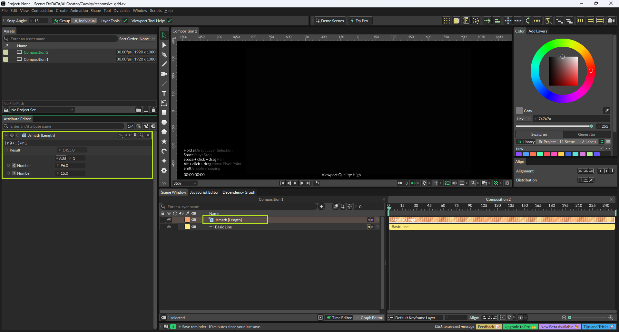Hide the Basic Line layer
The height and width of the screenshot is (332, 619).
coord(169,227)
